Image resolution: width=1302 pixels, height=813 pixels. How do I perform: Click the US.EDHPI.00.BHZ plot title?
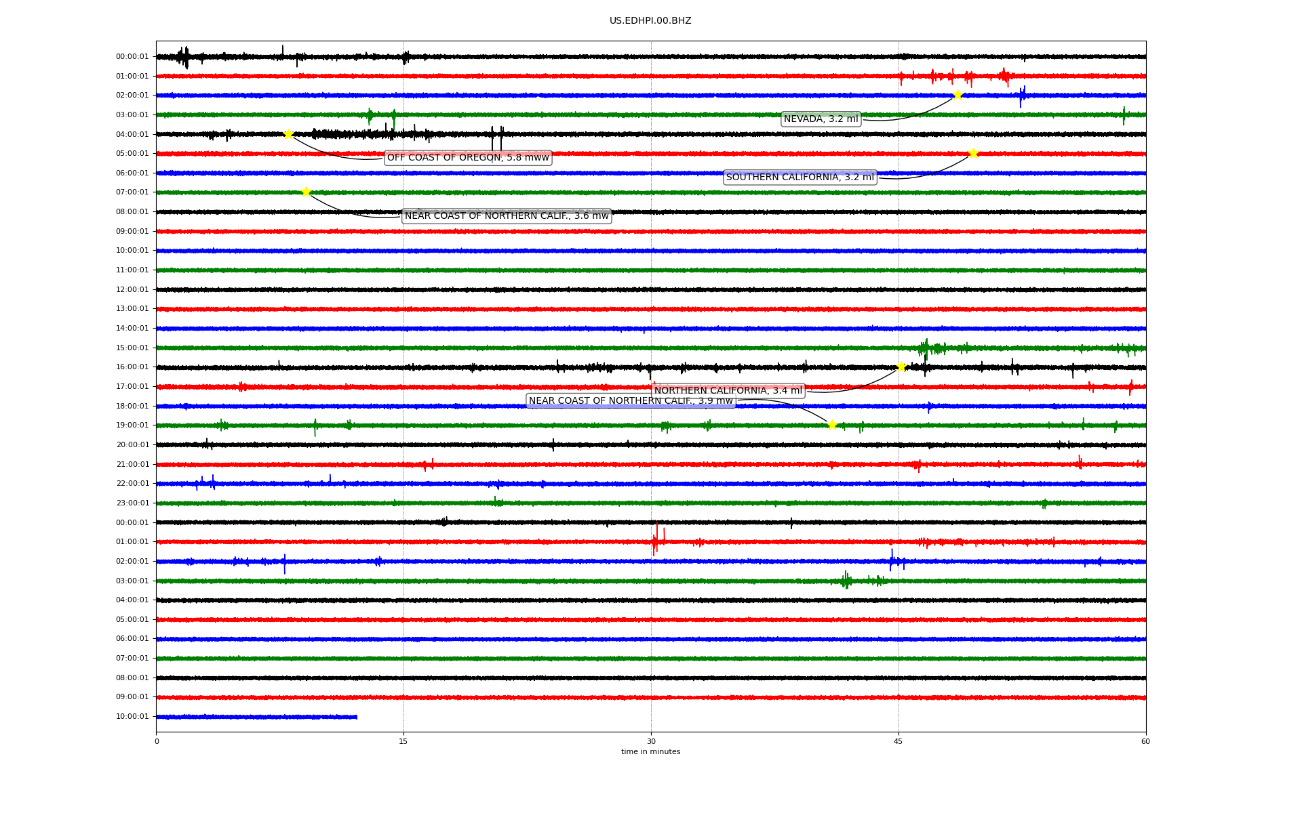650,21
